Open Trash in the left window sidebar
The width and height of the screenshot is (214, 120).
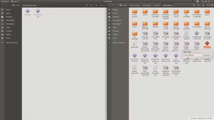(x=8, y=38)
